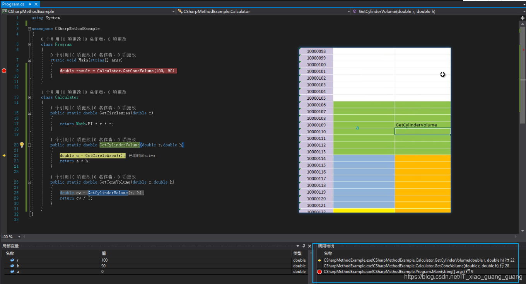Viewport: 526px width, 284px height.
Task: Click the editor horizontal scrollbar
Action: click(x=271, y=236)
